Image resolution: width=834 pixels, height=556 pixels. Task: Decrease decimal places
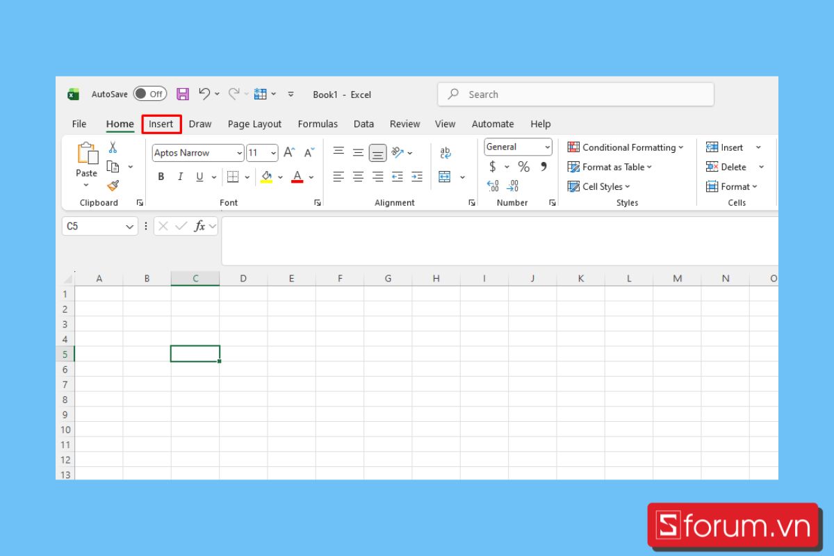(x=513, y=186)
